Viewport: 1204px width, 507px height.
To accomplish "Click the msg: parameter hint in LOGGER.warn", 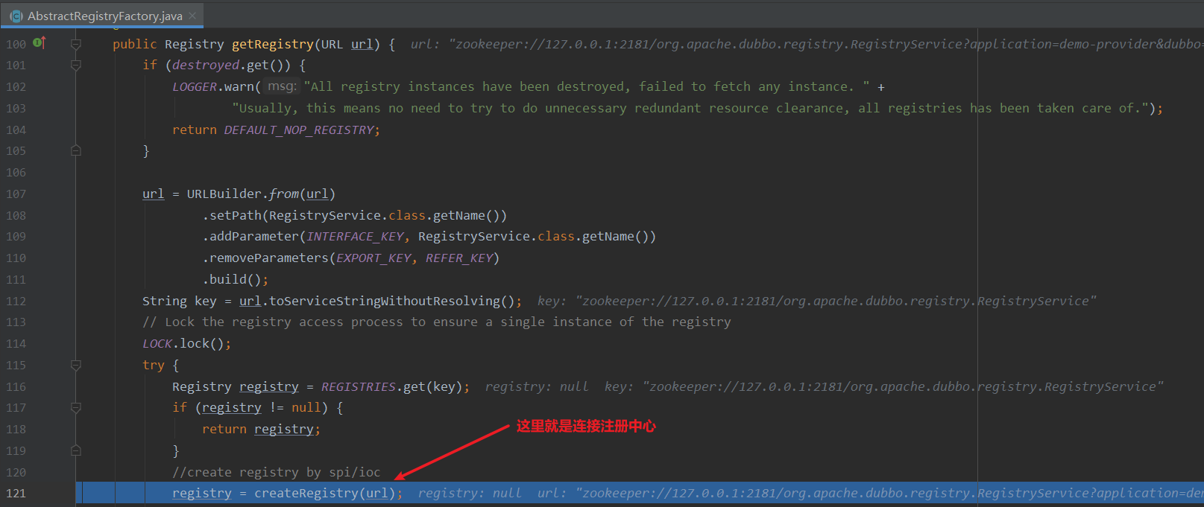I will 282,86.
